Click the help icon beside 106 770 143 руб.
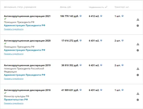143x109 pixels. [81, 16]
